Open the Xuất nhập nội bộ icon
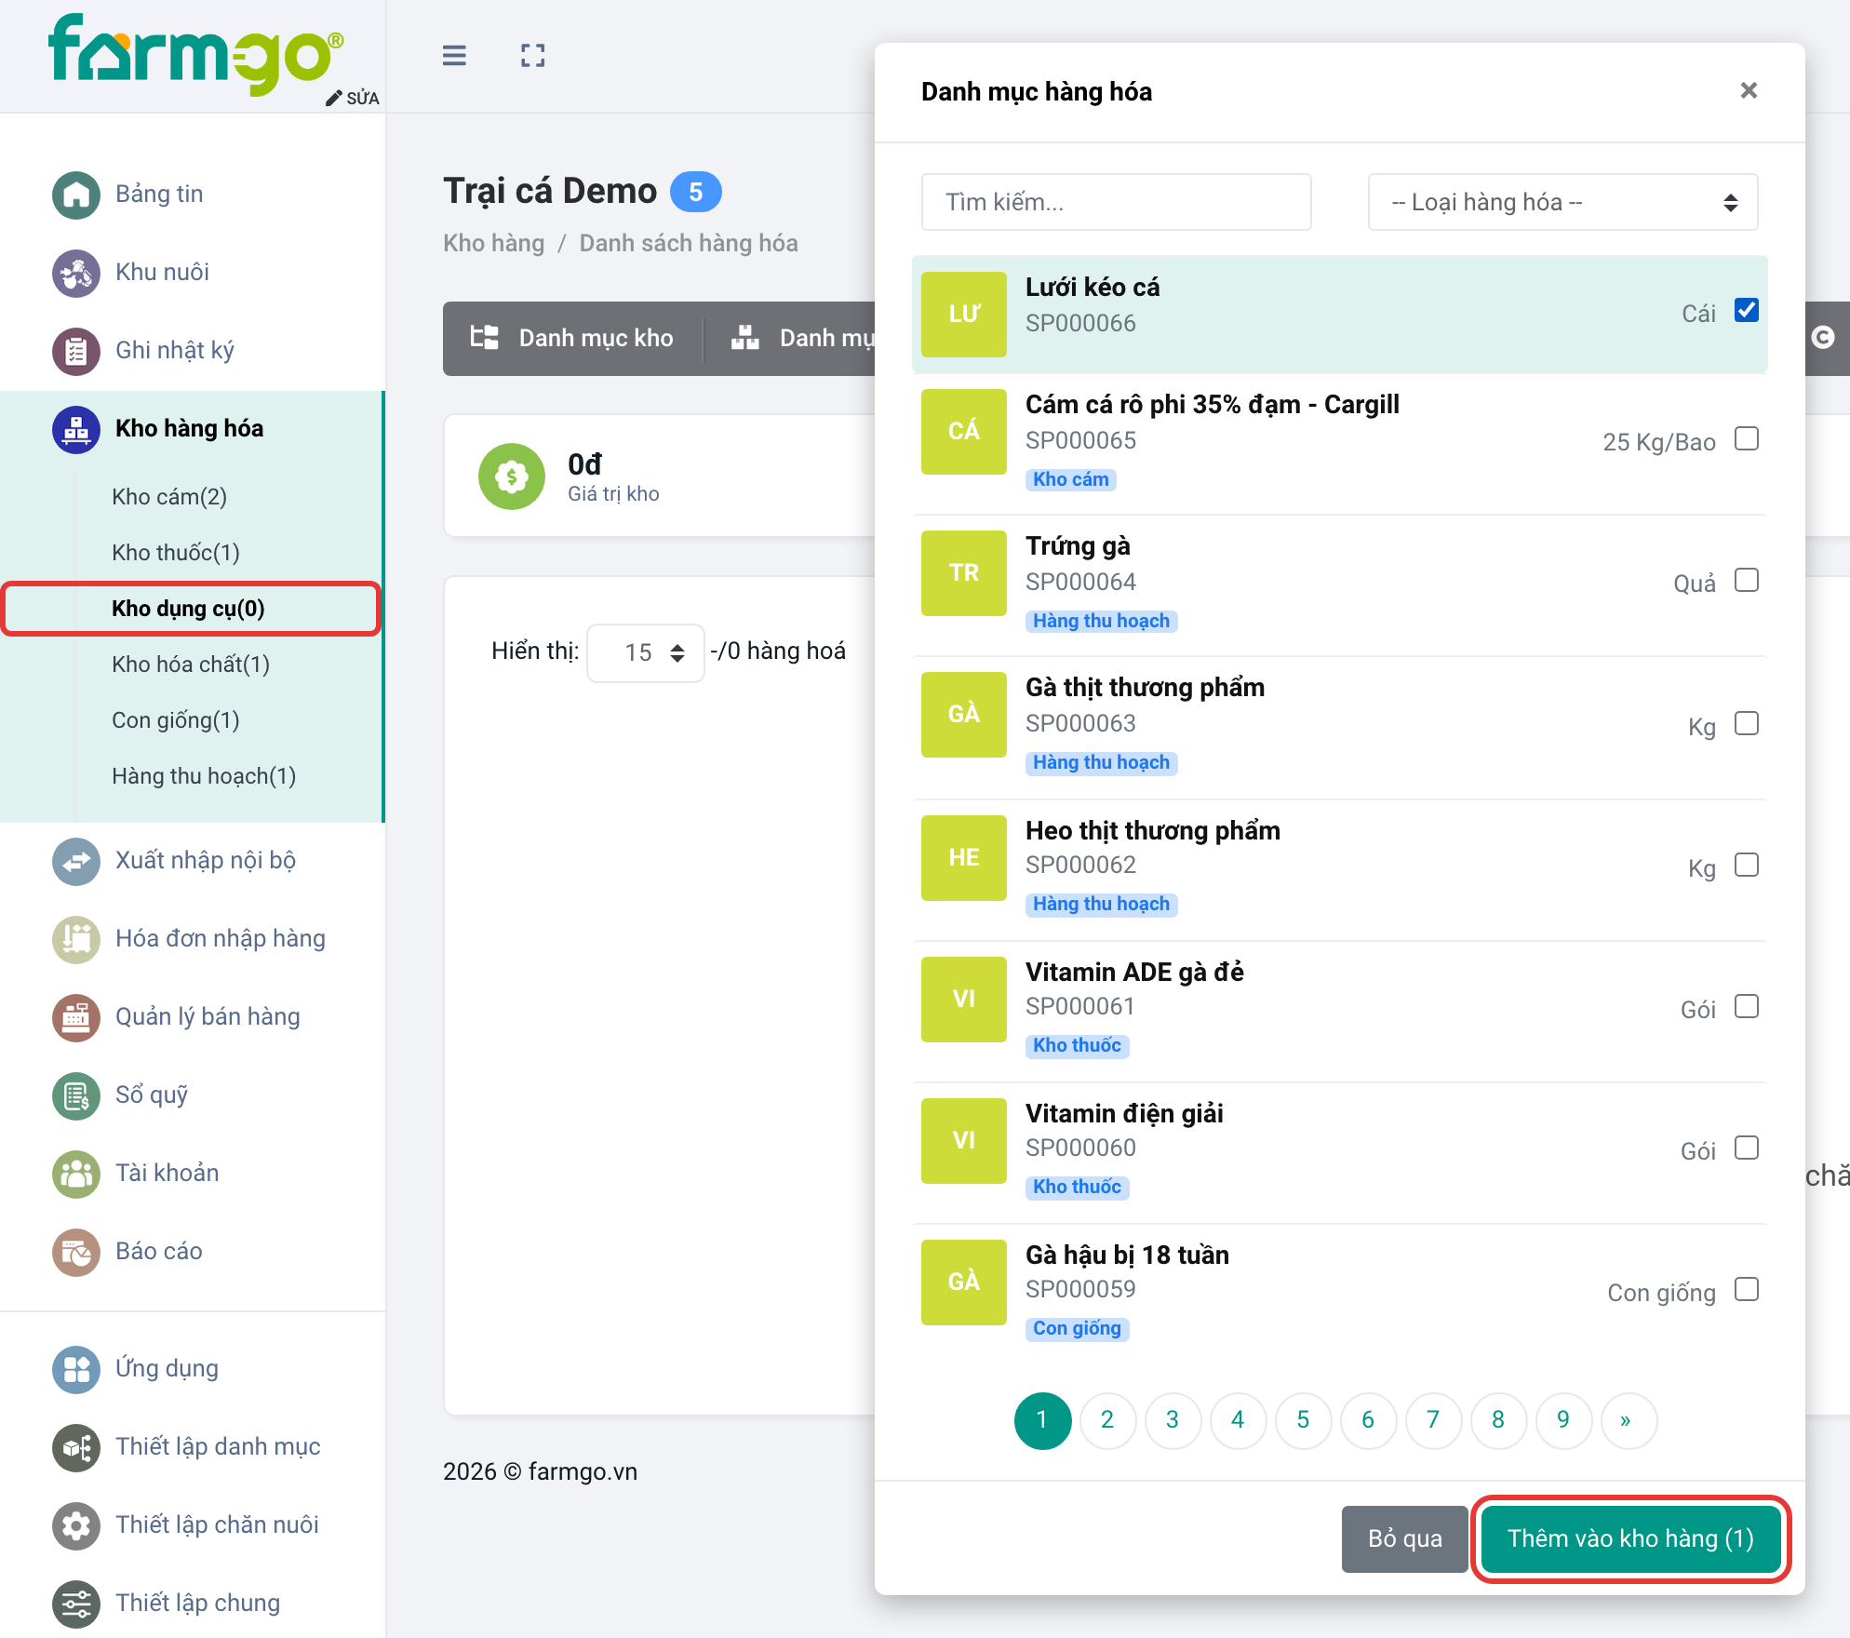 click(76, 861)
